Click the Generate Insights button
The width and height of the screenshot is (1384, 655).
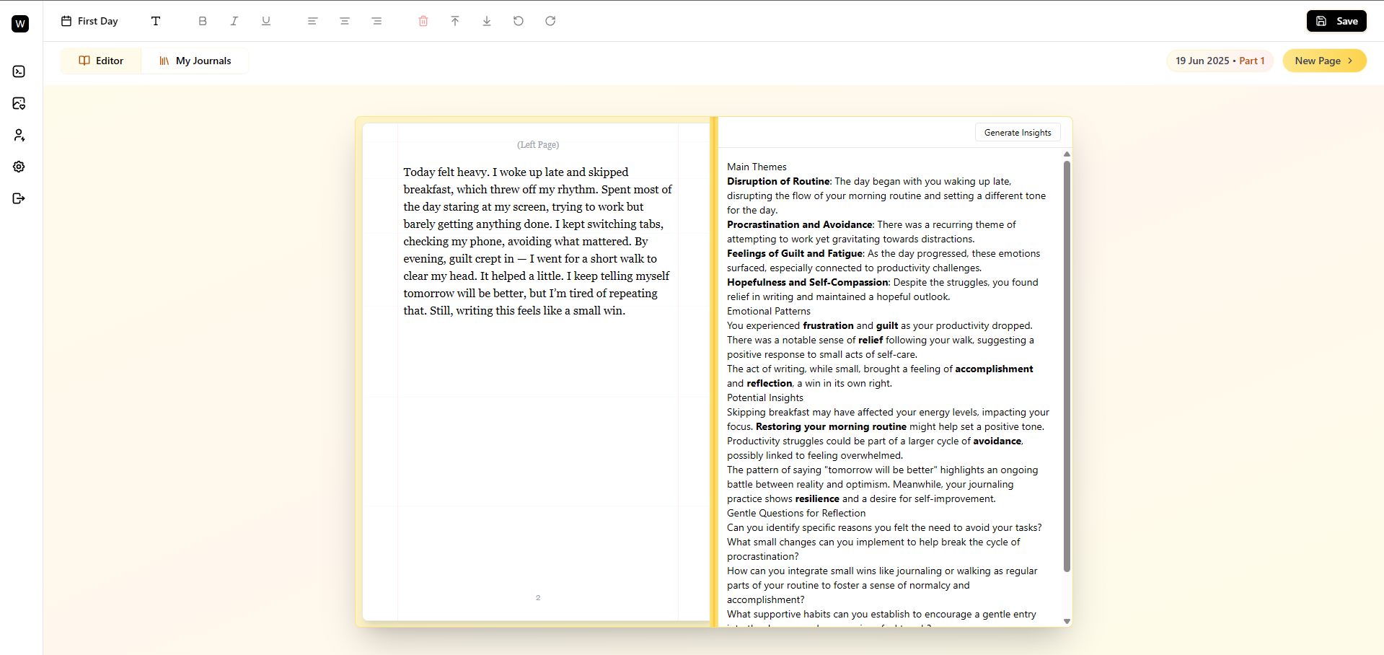(x=1017, y=132)
